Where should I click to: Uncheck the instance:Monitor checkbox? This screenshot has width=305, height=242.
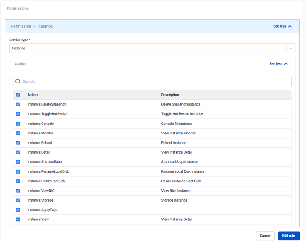coord(18,133)
